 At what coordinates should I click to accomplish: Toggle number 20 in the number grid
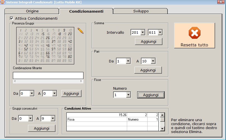click(x=70, y=34)
